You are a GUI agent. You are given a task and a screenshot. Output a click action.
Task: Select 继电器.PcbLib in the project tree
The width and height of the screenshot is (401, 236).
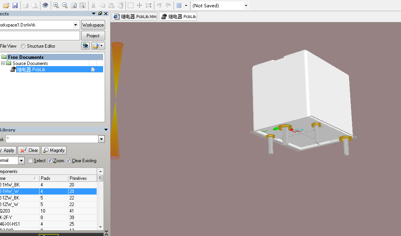[x=31, y=70]
